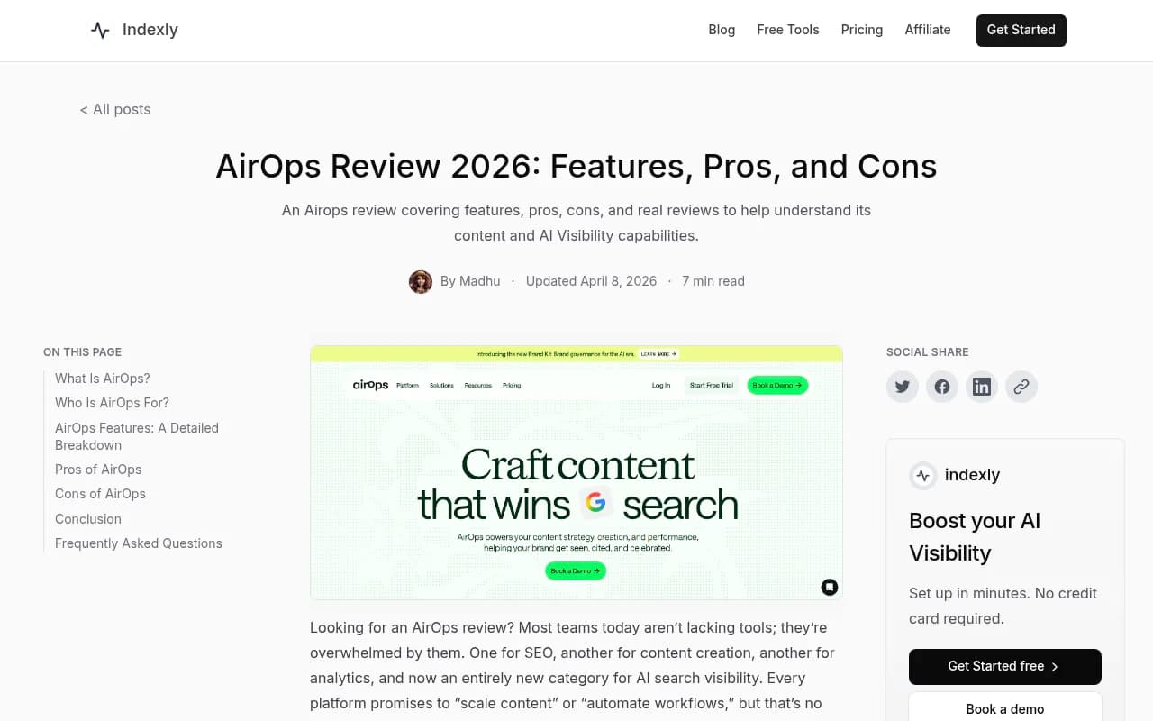Click Book a demo in sidebar card

1005,708
